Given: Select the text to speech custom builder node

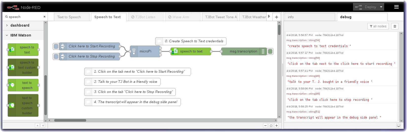Looking at the screenshot, I should (x=23, y=105).
